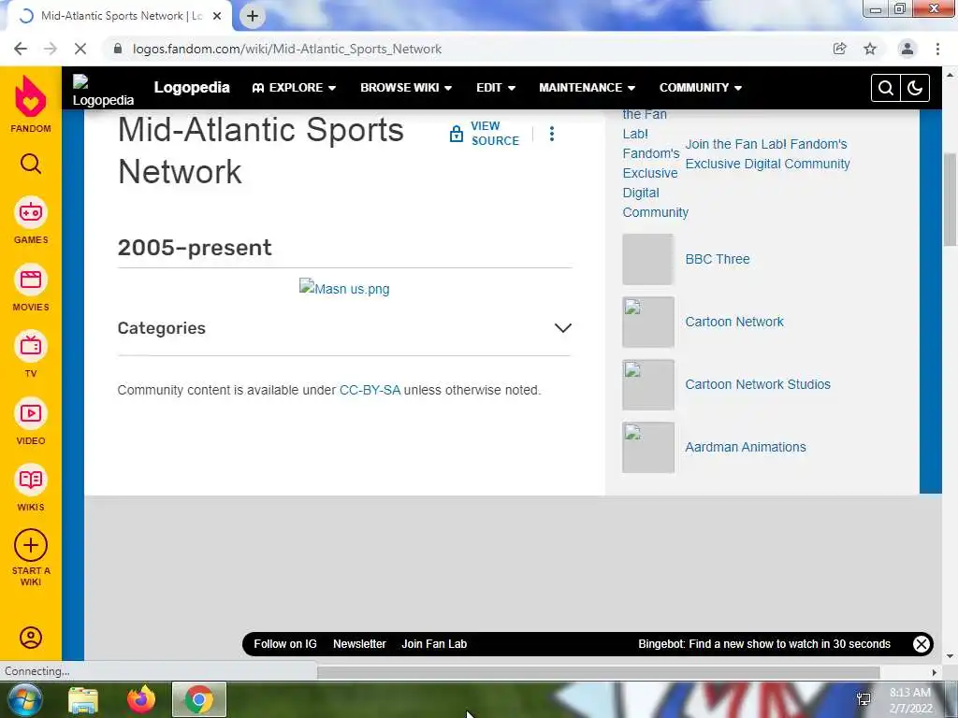Click the Cartoon Network thumbnail
The width and height of the screenshot is (958, 718).
click(648, 322)
